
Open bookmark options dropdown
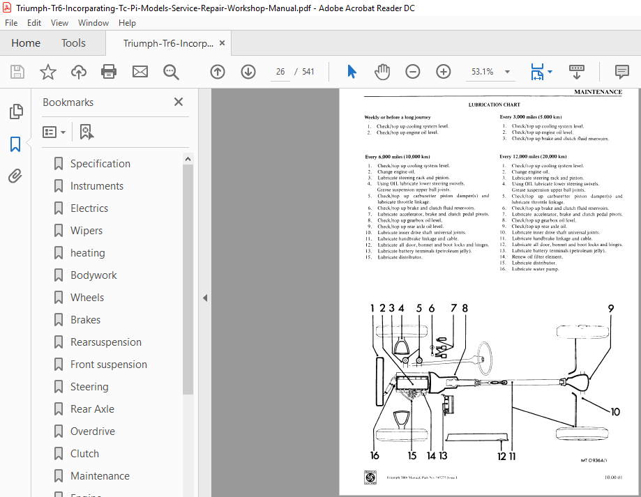(54, 132)
